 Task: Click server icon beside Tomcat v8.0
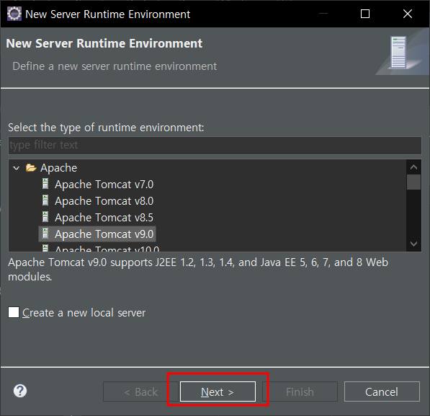[45, 200]
